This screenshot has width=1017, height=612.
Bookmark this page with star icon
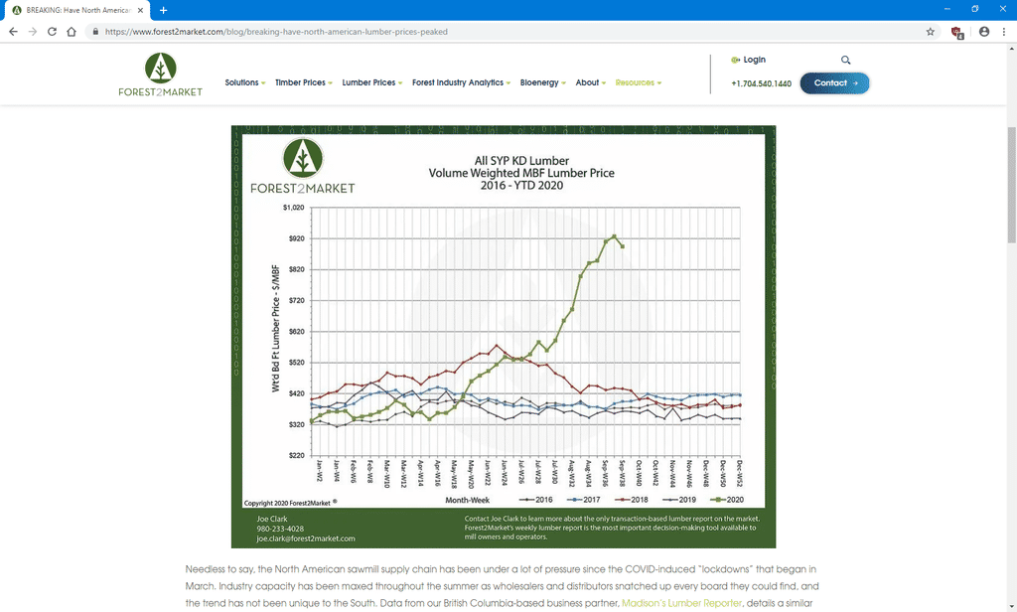click(x=931, y=31)
